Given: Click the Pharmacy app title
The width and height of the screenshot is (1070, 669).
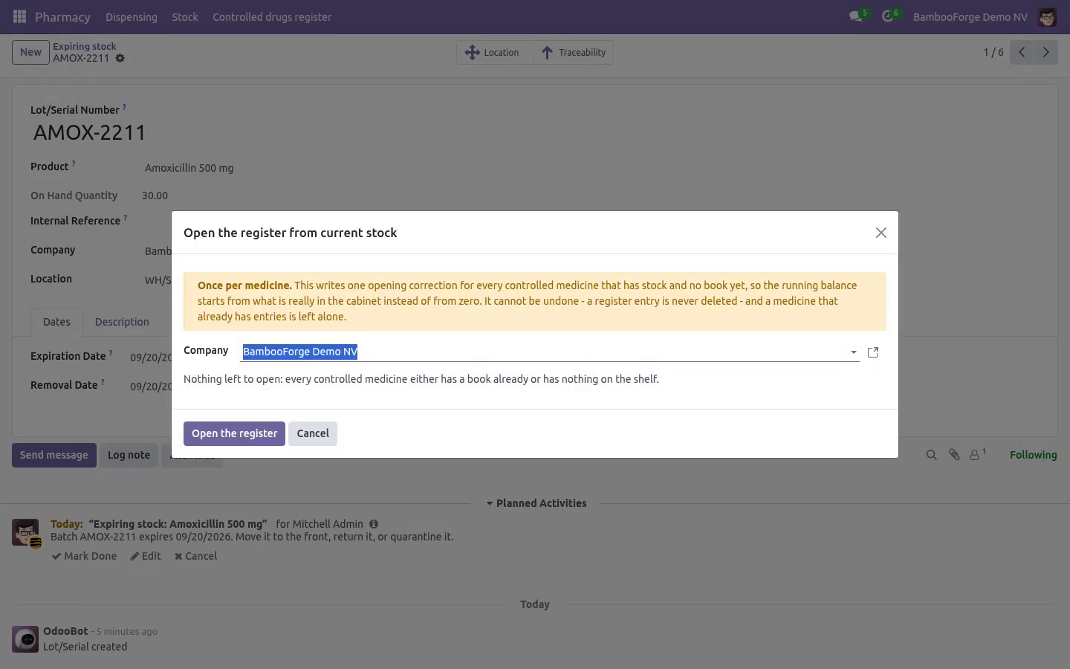Looking at the screenshot, I should (x=62, y=17).
